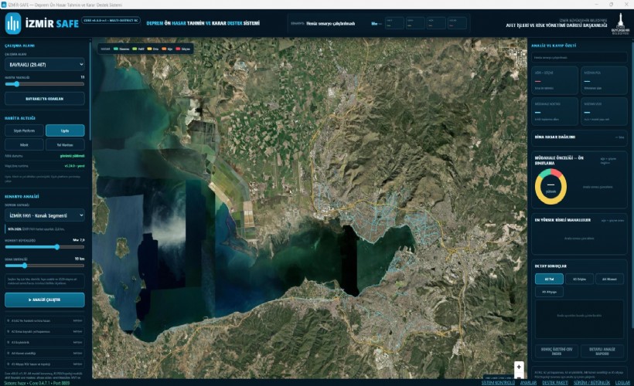Click the intervention priority donut chart
Image resolution: width=634 pixels, height=386 pixels.
[x=550, y=187]
